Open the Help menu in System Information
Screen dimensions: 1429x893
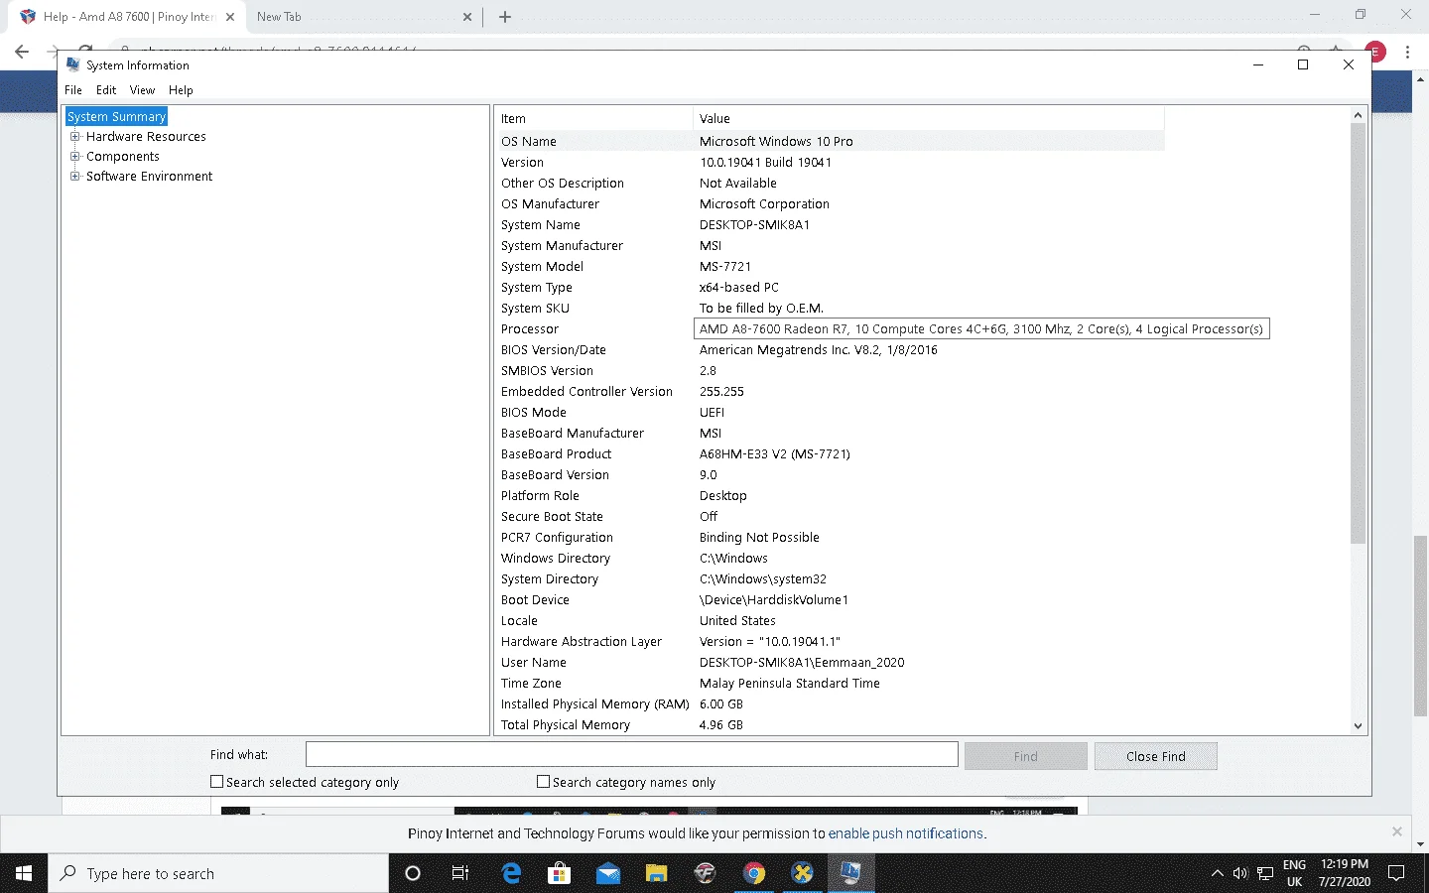181,90
